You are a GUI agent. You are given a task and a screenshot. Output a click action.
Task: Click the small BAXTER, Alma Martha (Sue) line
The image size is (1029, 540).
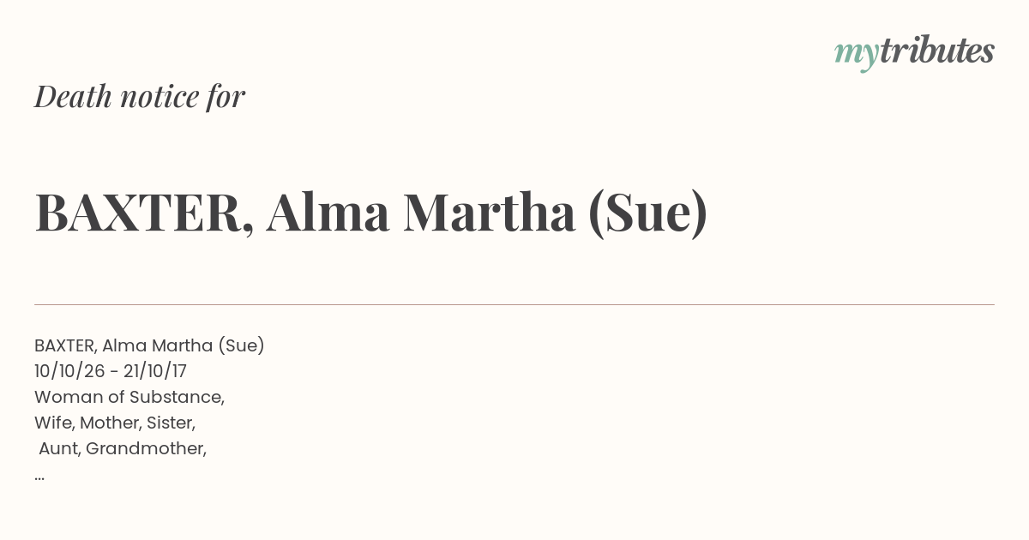click(x=149, y=345)
